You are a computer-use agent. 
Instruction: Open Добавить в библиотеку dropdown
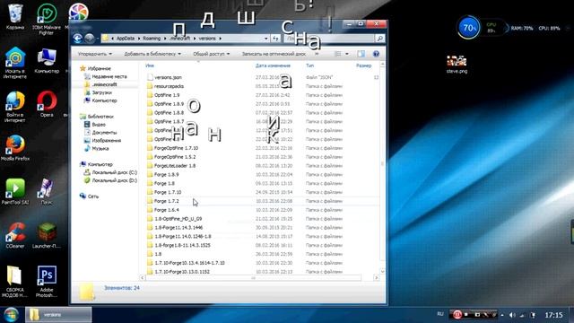(152, 54)
